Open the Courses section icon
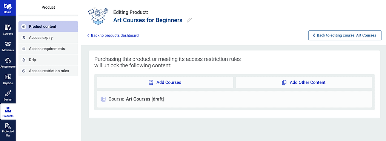386x141 pixels. (8, 27)
